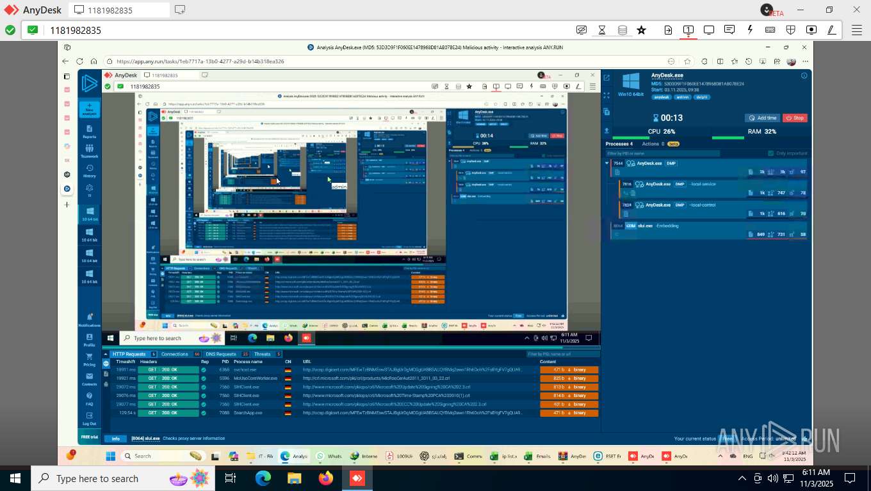Select the slui.exe -Embedding process
This screenshot has width=871, height=491.
(x=710, y=230)
